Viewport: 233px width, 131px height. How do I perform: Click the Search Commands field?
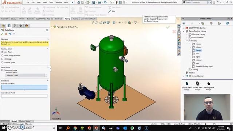point(197,2)
